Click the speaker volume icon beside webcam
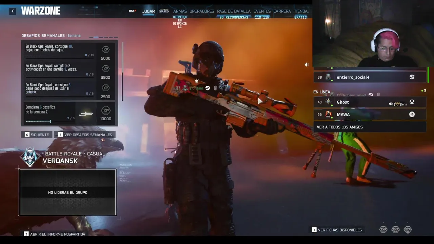Viewport: 434px width, 244px height. click(x=307, y=64)
